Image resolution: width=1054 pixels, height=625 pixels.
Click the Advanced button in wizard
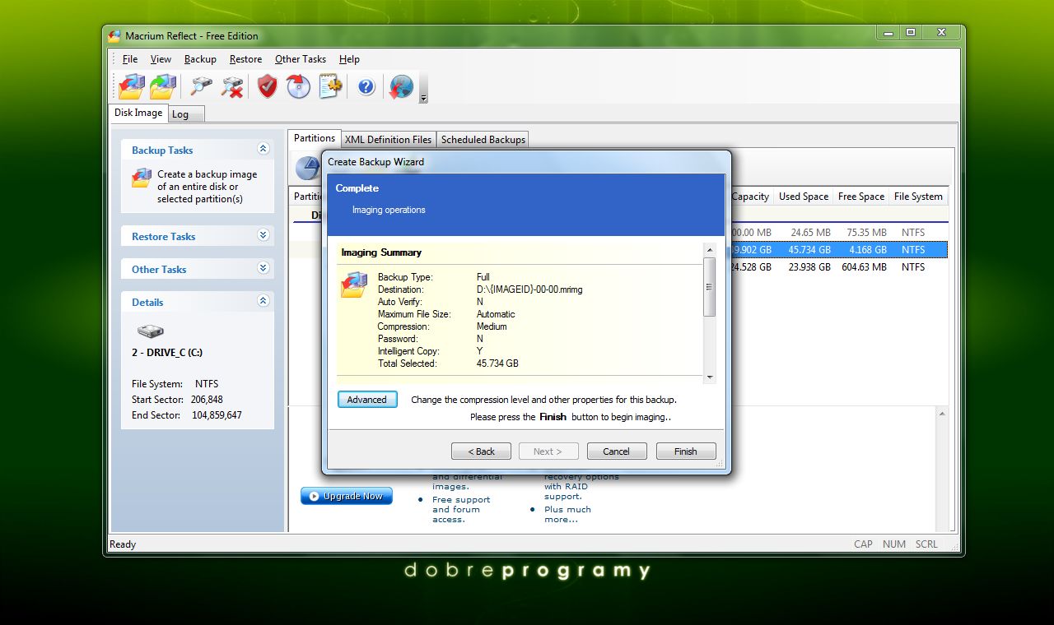pyautogui.click(x=366, y=400)
